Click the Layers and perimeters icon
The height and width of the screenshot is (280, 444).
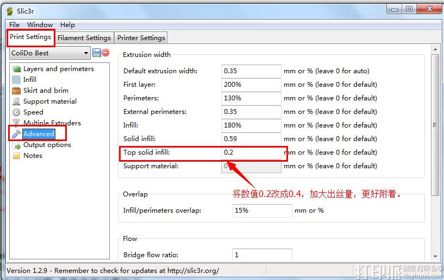(16, 69)
